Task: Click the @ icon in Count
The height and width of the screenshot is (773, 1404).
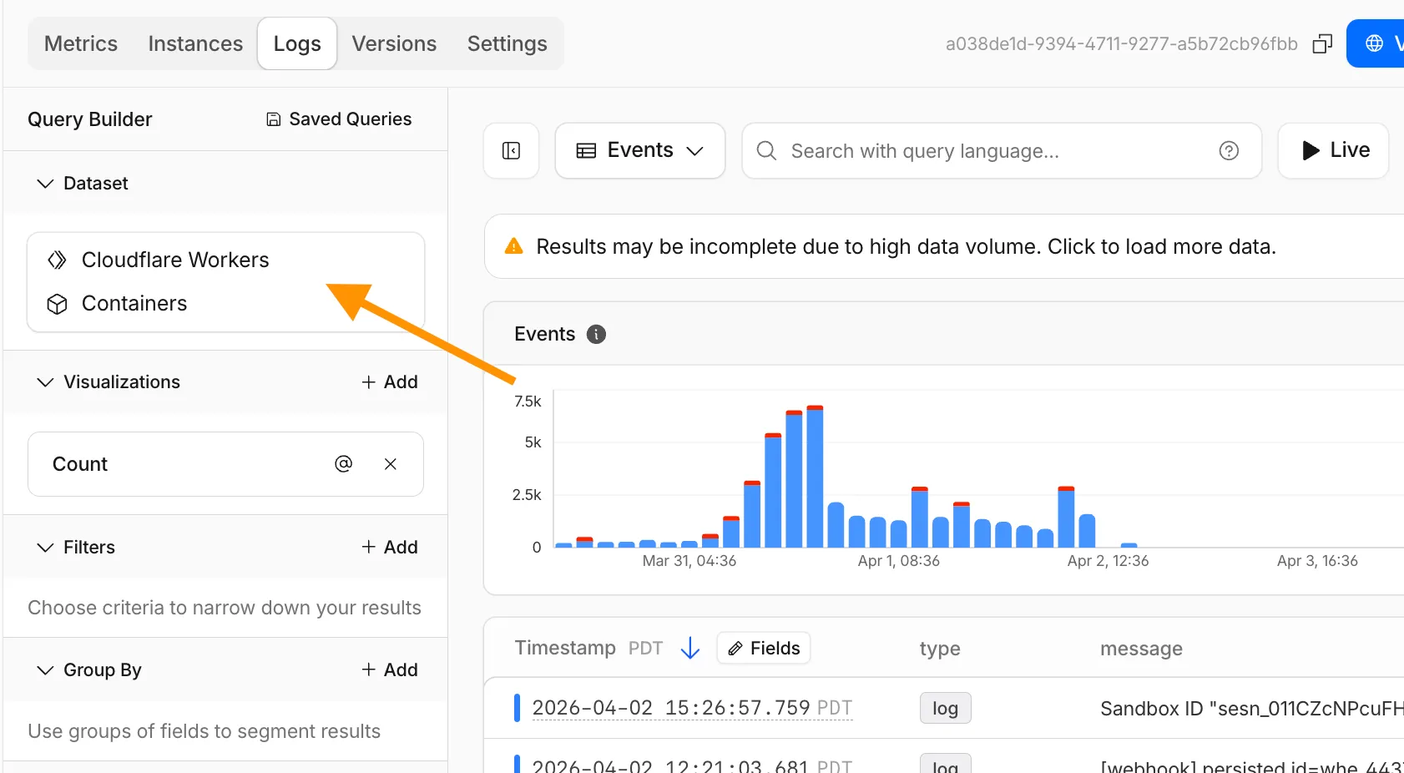Action: (x=343, y=464)
